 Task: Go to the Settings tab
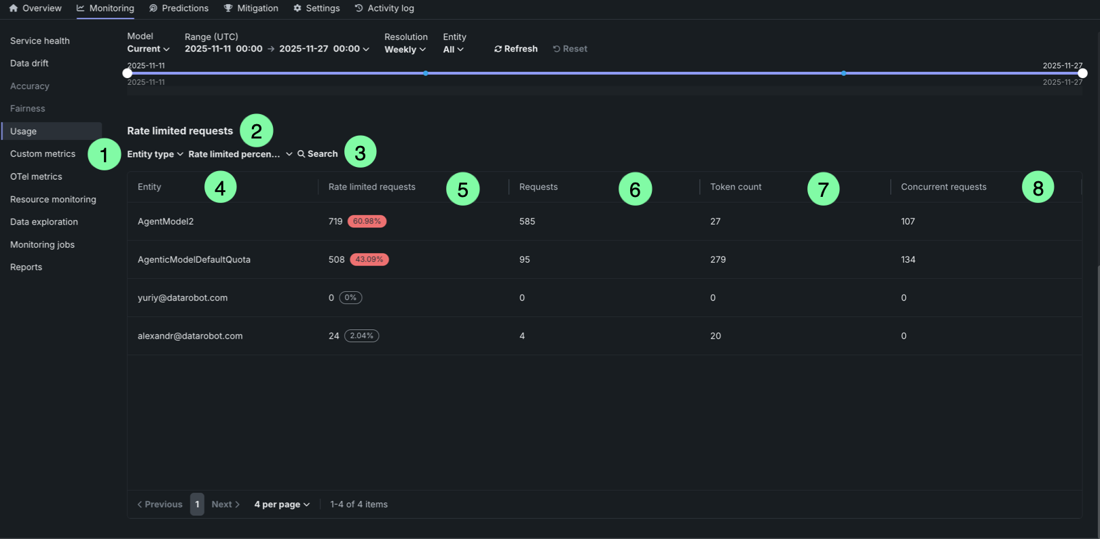coord(316,8)
